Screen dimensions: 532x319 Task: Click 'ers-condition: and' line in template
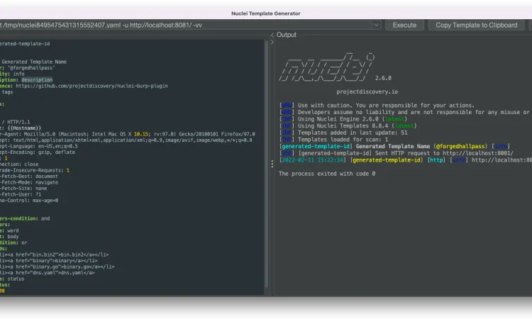point(25,218)
